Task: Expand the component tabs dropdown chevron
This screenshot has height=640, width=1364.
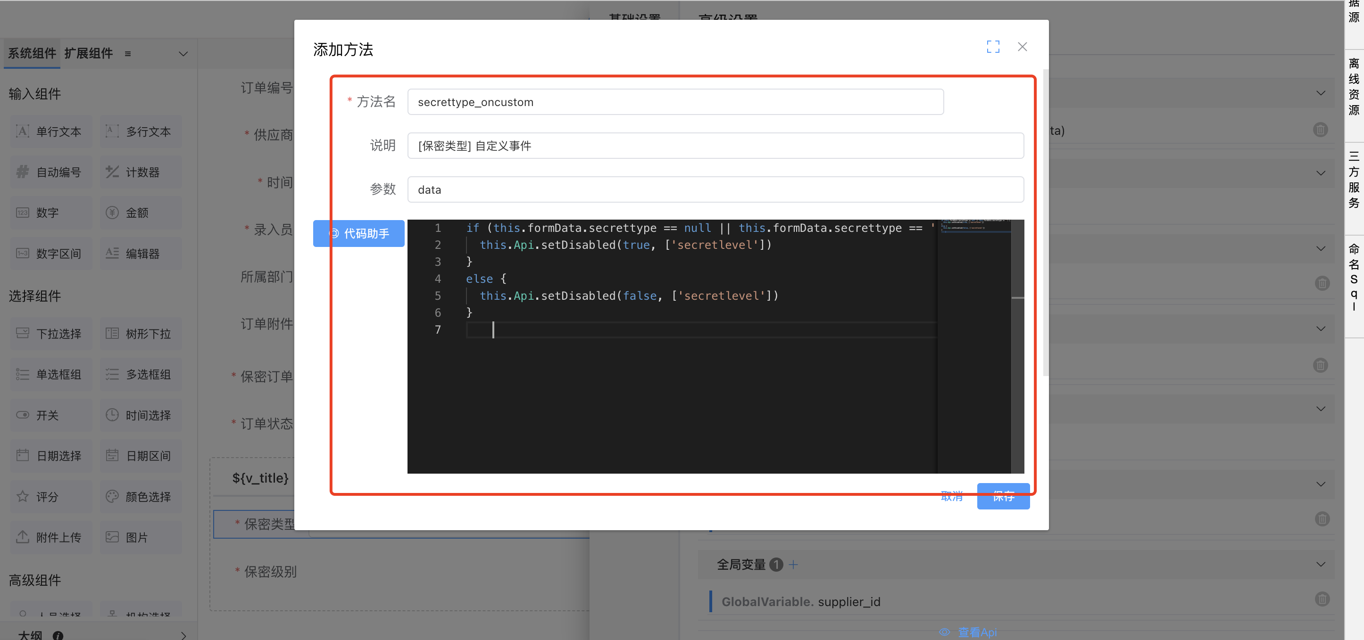Action: (183, 53)
